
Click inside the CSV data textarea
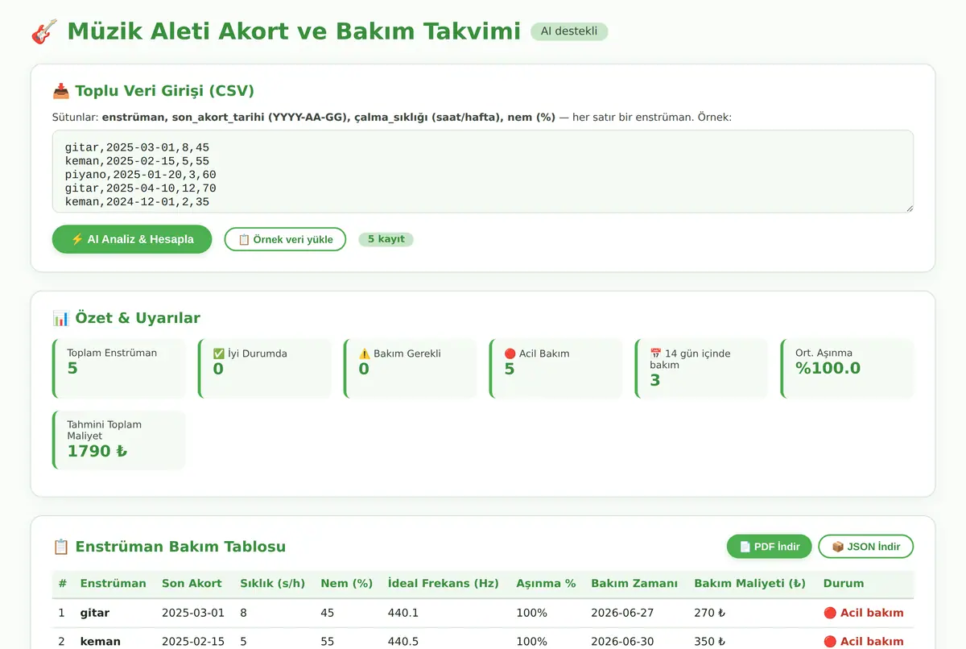pos(483,172)
